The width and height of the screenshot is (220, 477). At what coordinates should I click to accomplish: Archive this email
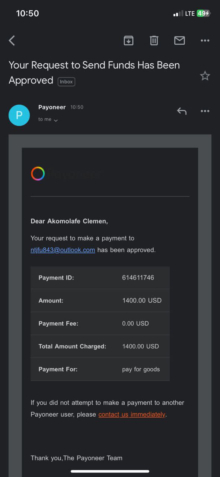pyautogui.click(x=128, y=40)
